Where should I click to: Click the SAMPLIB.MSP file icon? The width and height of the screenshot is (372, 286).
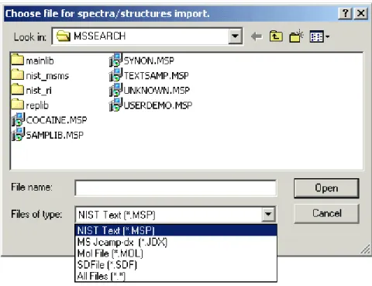(x=18, y=134)
